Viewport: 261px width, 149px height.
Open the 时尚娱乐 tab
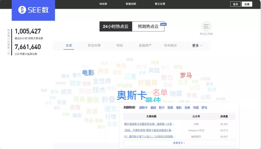click(x=170, y=45)
